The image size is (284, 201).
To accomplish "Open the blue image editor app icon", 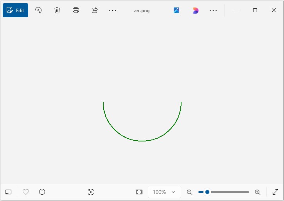I will (x=176, y=11).
